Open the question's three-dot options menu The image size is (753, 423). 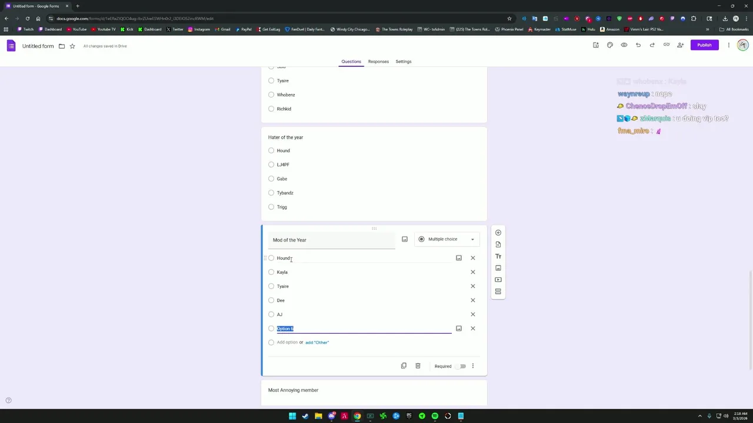tap(472, 366)
